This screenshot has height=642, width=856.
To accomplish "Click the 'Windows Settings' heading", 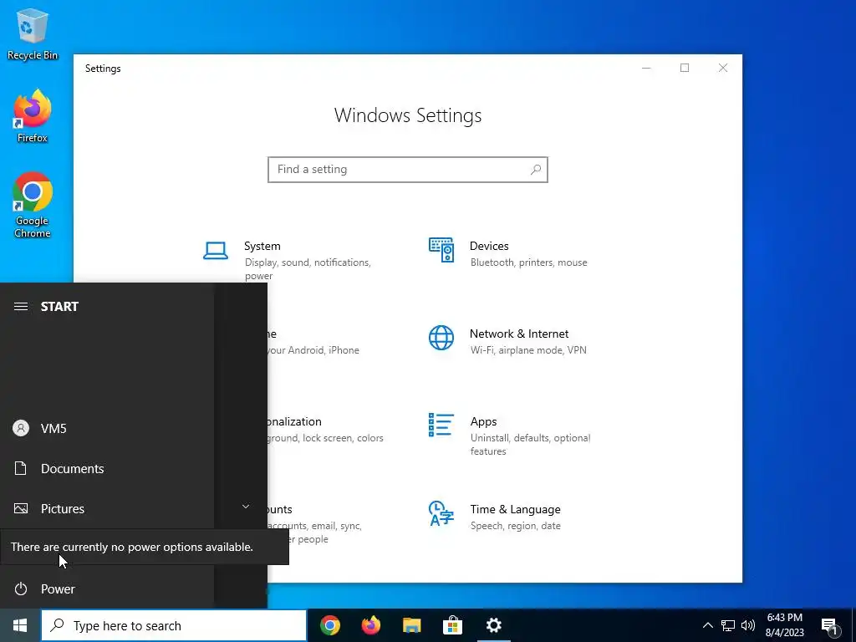I will (408, 115).
